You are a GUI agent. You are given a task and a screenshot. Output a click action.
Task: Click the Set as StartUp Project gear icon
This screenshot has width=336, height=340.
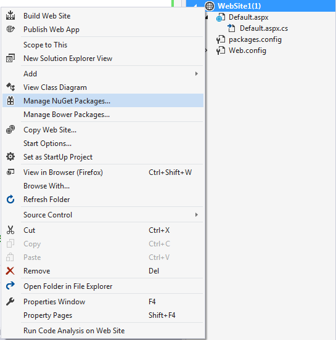10,156
